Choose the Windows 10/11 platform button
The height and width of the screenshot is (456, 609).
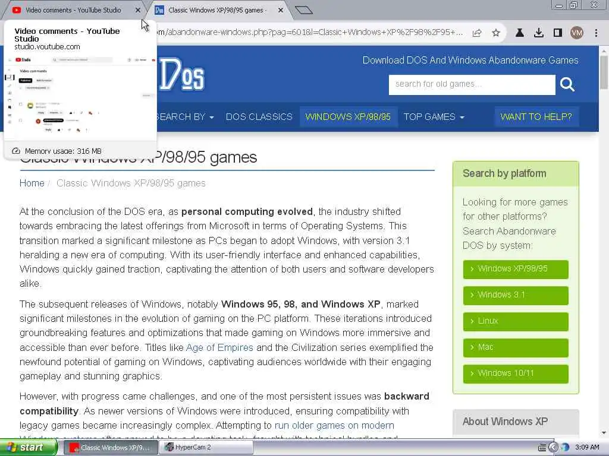(x=516, y=373)
